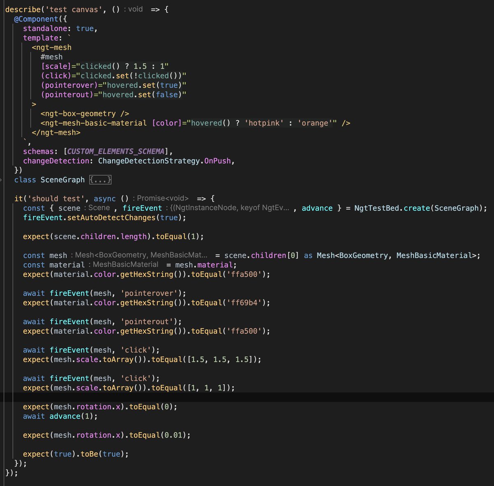494x486 pixels.
Task: Click 'standalone: true,' line
Action: point(60,28)
